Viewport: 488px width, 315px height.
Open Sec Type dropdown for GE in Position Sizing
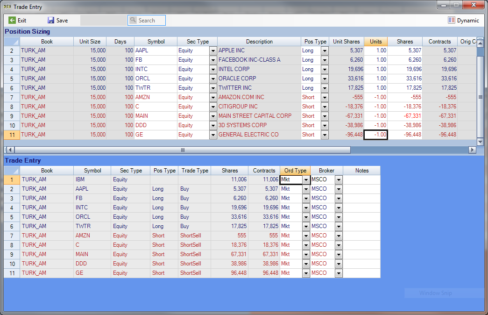(x=213, y=135)
